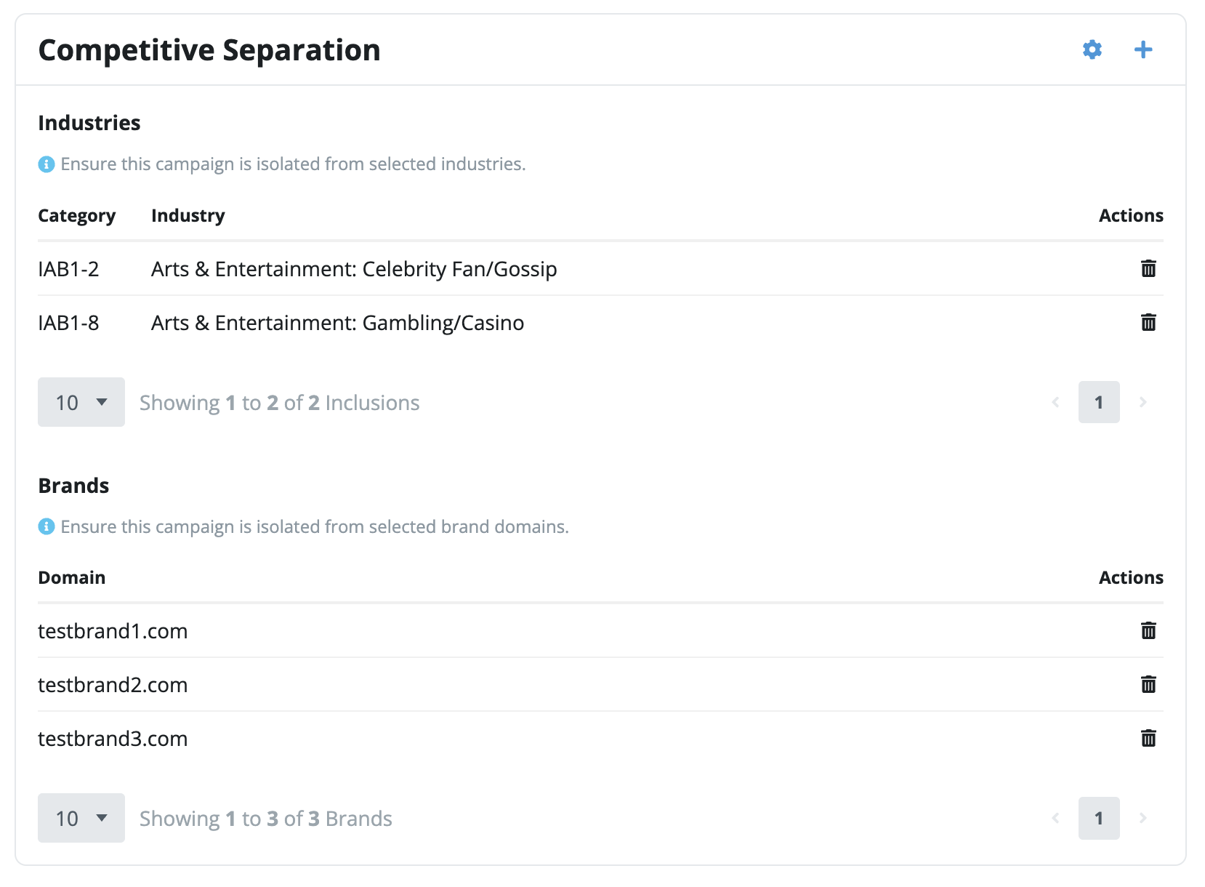Open Industries page size dropdown

tap(81, 402)
